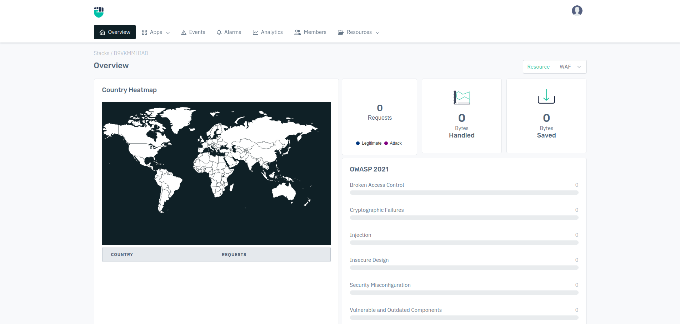Viewport: 680px width, 324px height.
Task: Sort by the REQUESTS column header
Action: point(272,255)
